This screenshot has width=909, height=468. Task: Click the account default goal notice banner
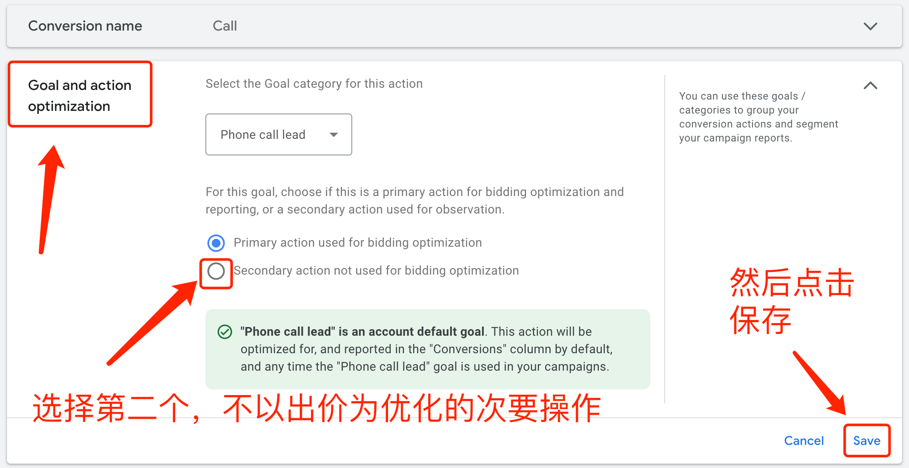427,349
